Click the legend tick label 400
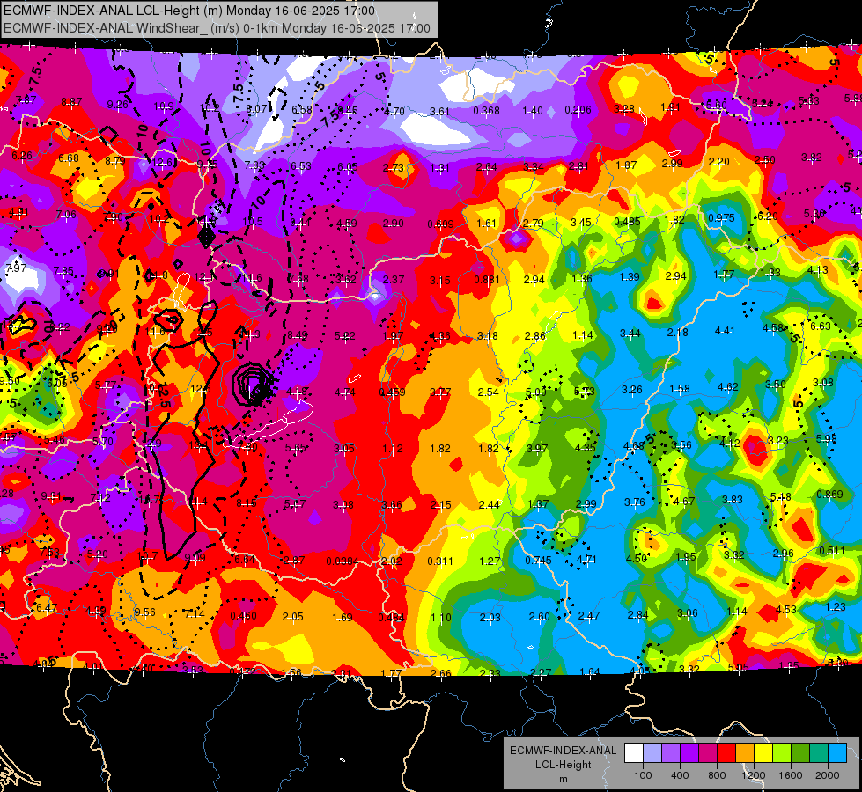The height and width of the screenshot is (792, 862). (x=680, y=775)
